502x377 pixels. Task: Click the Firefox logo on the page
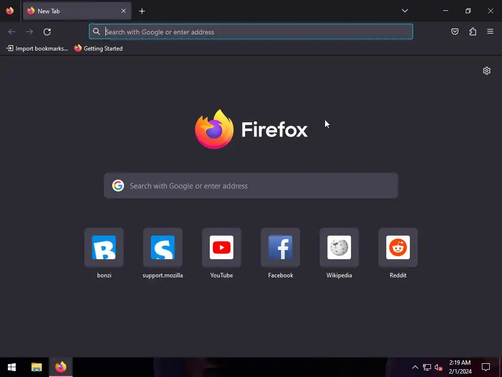coord(251,129)
